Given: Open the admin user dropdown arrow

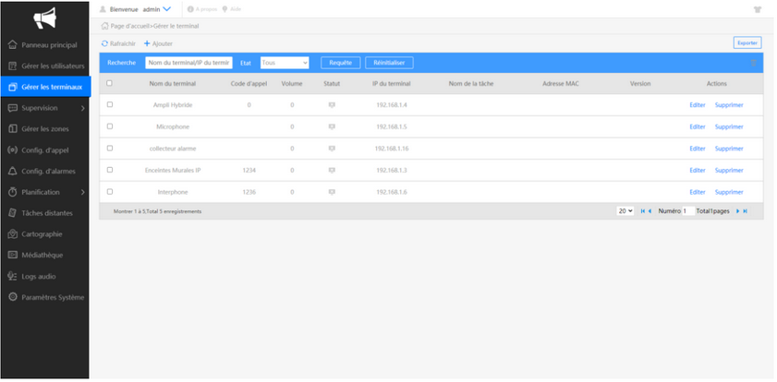Looking at the screenshot, I should (166, 9).
